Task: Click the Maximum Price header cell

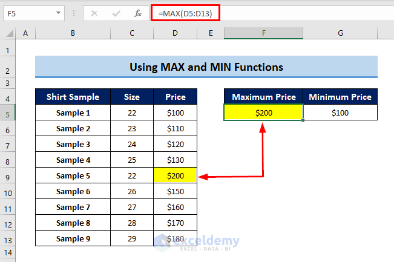Action: click(x=263, y=97)
